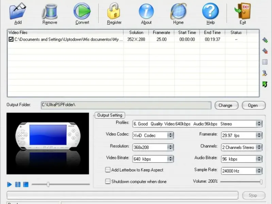Click the Remove trash can icon

click(x=50, y=12)
